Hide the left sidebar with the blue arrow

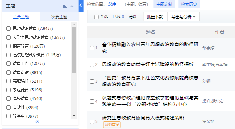(x=81, y=6)
